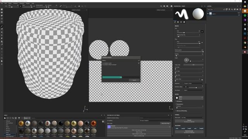Open the Windows Start button

click(245, 2)
